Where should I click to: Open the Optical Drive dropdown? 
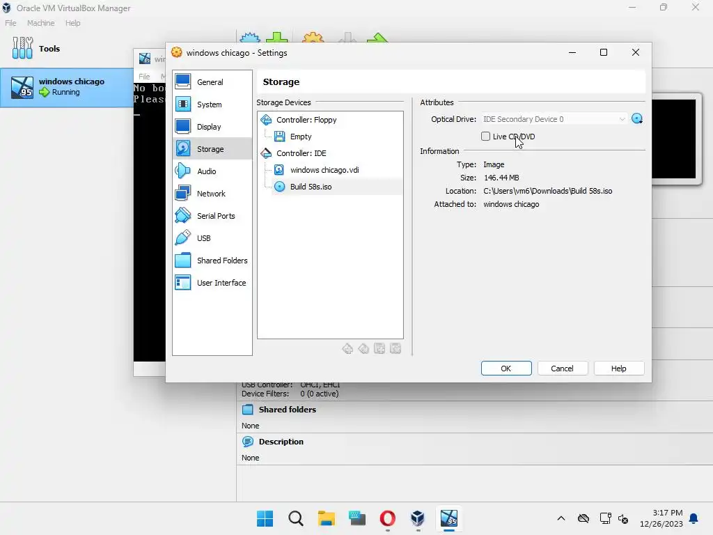554,119
